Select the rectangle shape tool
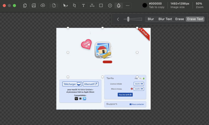The image size is (209, 125). [x=101, y=6]
